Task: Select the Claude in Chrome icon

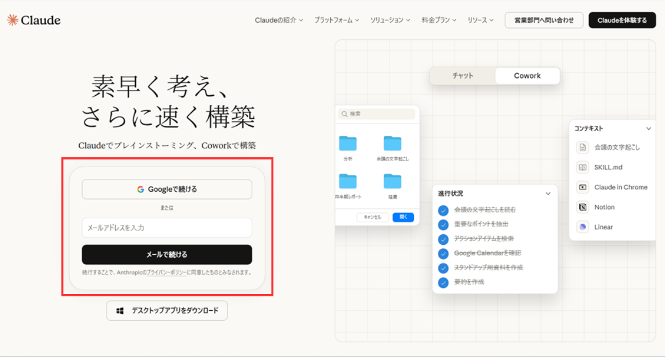Action: [x=582, y=187]
